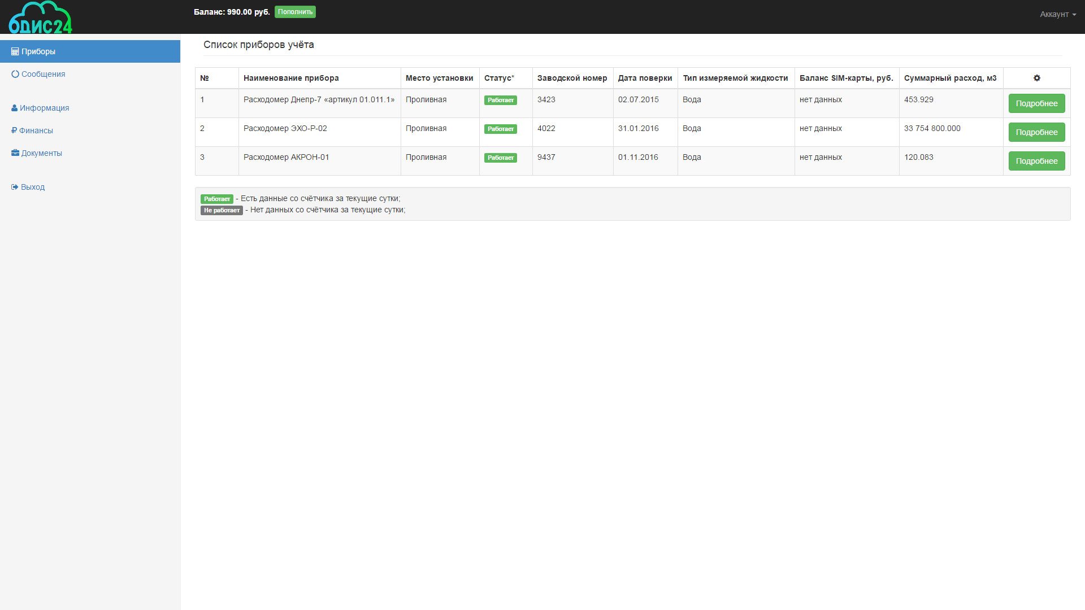Screen dimensions: 1085x610
Task: Click the Дата поверки column header
Action: (x=645, y=78)
